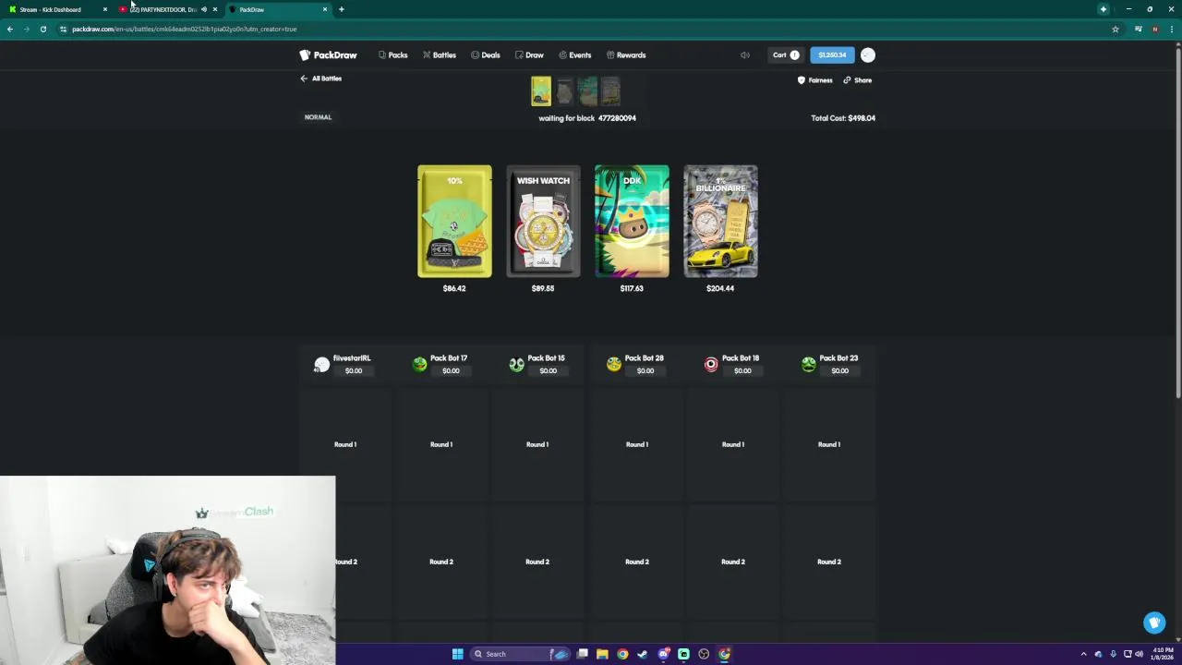The width and height of the screenshot is (1182, 665).
Task: Go back via All Battles link
Action: [321, 79]
